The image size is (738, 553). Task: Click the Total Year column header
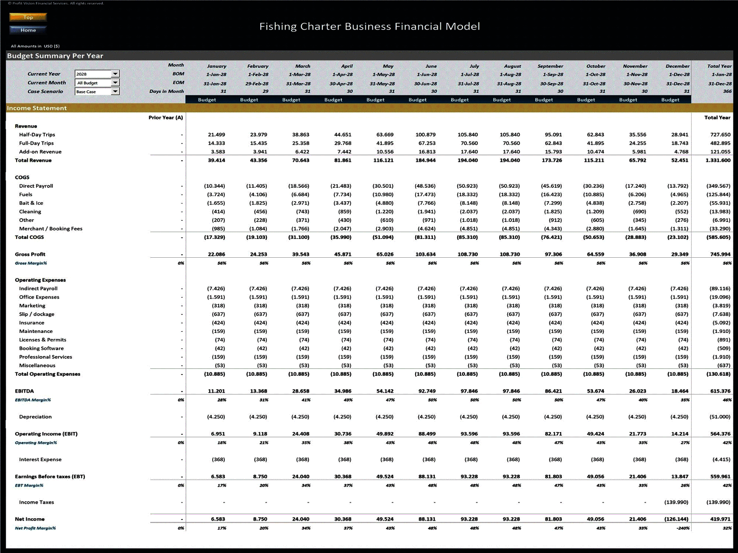pos(721,66)
